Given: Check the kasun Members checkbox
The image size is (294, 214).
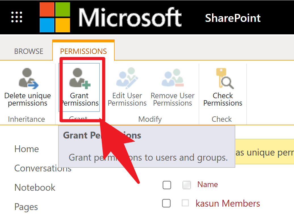Looking at the screenshot, I should (167, 203).
